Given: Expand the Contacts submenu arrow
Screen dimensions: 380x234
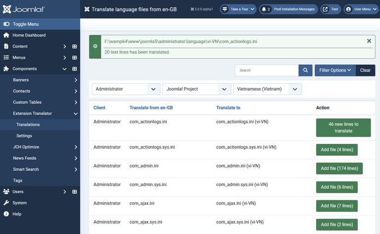Looking at the screenshot, I should [x=76, y=91].
